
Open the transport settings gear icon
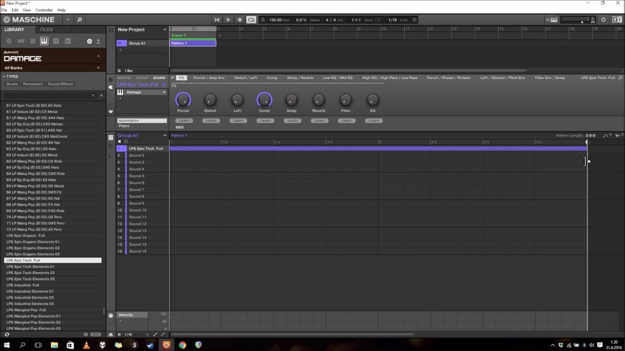tap(415, 20)
